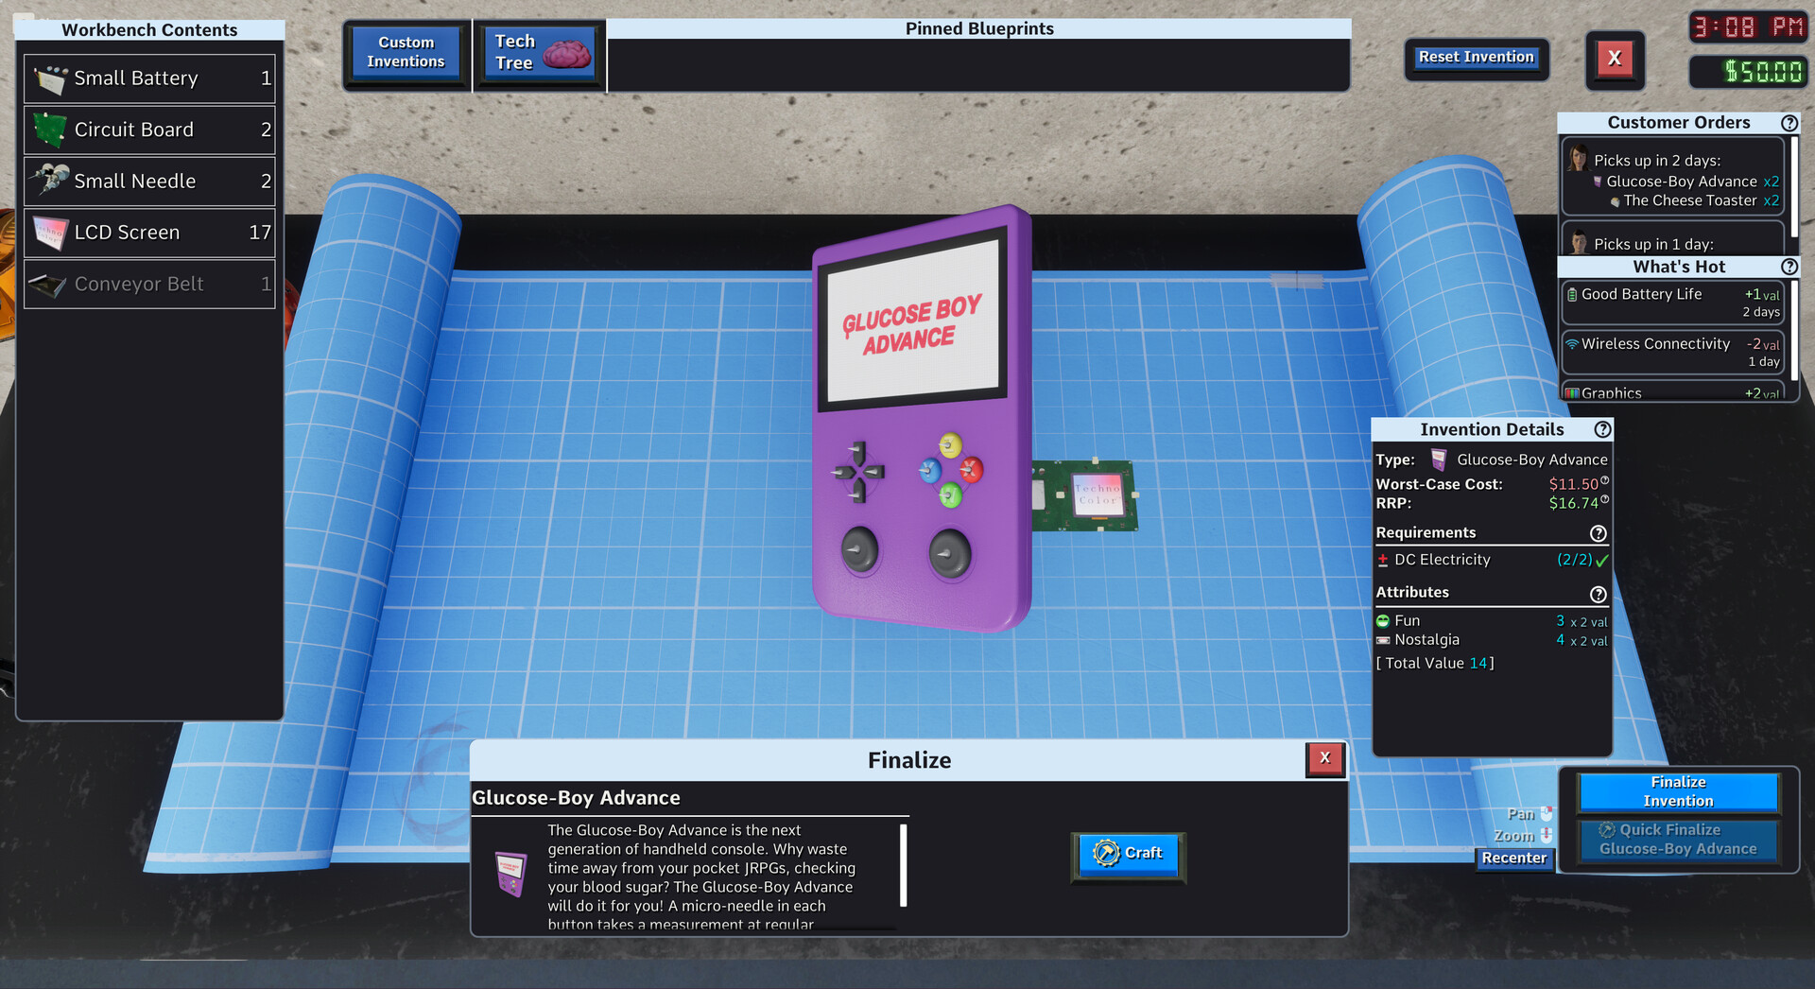The height and width of the screenshot is (989, 1815).
Task: Pick the LCD Screen item icon
Action: pos(50,233)
